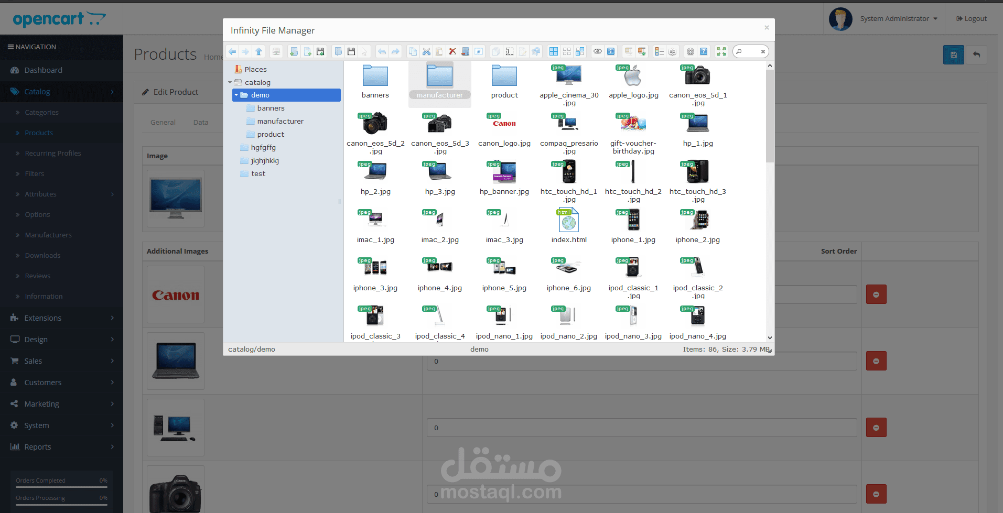Viewport: 1003px width, 513px height.
Task: Open Categories under Catalog
Action: [41, 113]
